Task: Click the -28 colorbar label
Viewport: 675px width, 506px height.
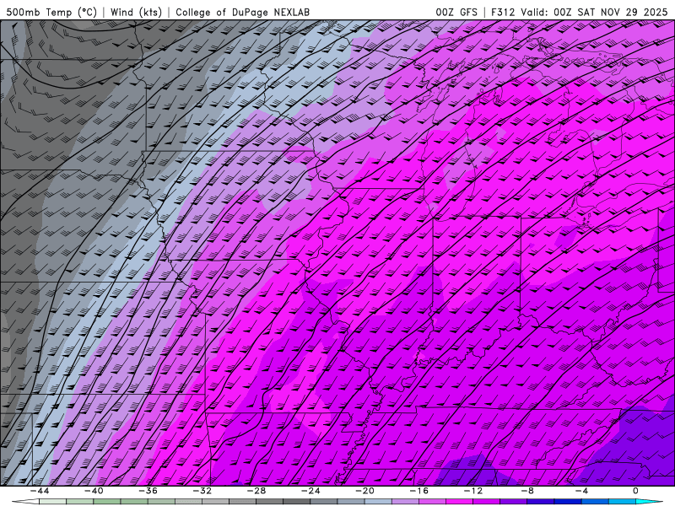Action: (256, 491)
